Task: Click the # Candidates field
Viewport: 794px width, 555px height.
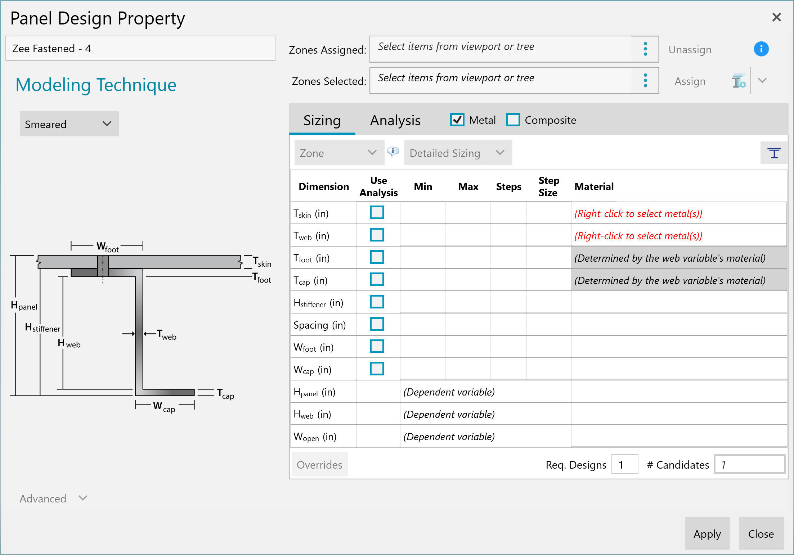Action: pyautogui.click(x=749, y=465)
